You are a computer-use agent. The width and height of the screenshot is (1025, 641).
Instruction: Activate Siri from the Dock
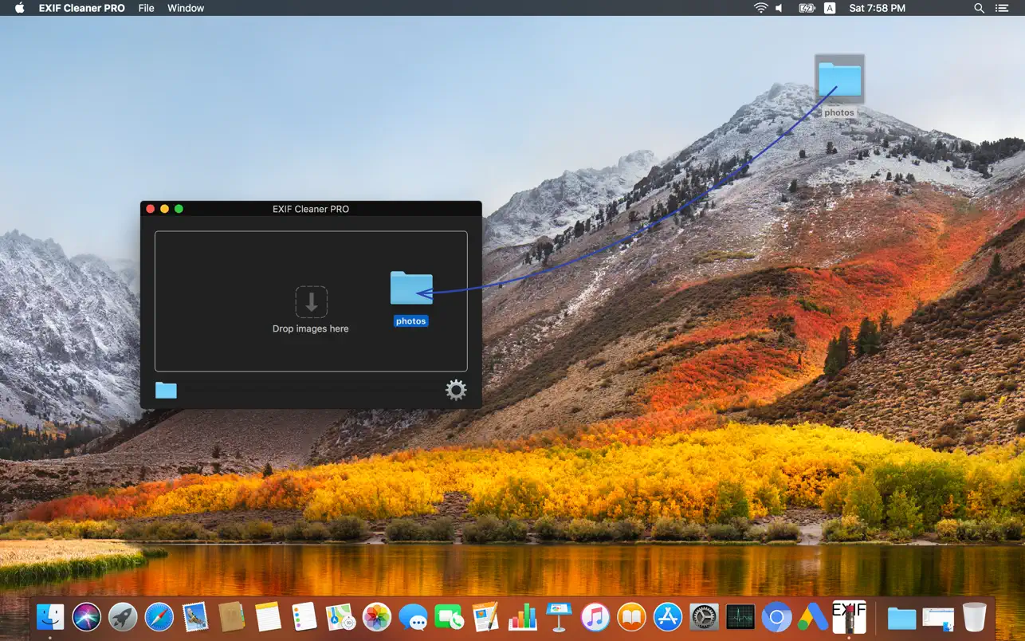(x=87, y=616)
